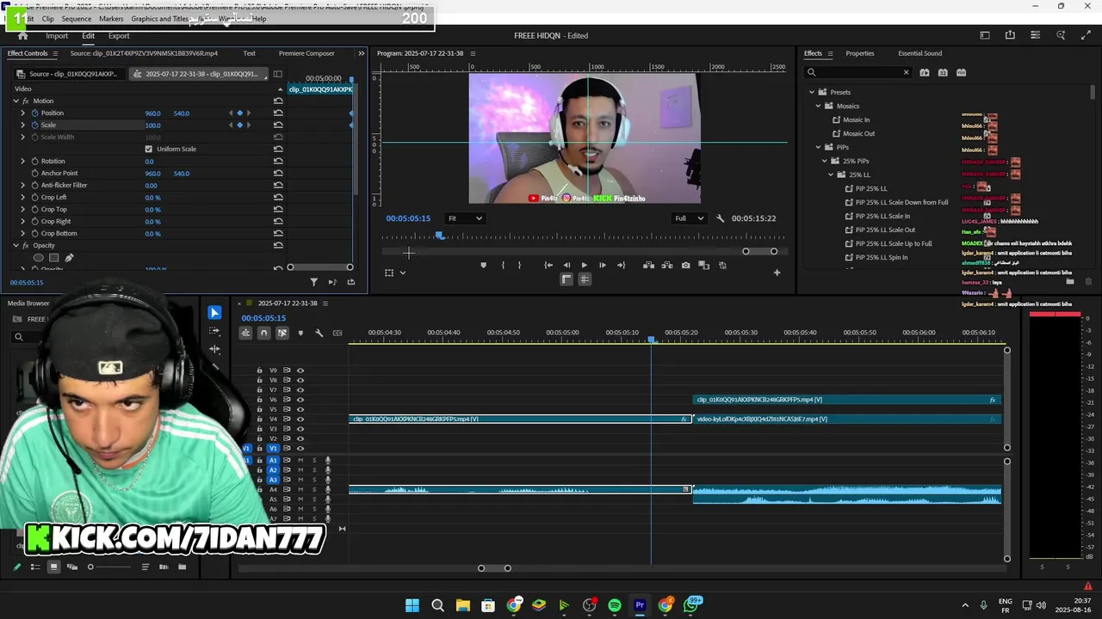Solo audio track A2
Viewport: 1102px width, 619px height.
tap(314, 470)
